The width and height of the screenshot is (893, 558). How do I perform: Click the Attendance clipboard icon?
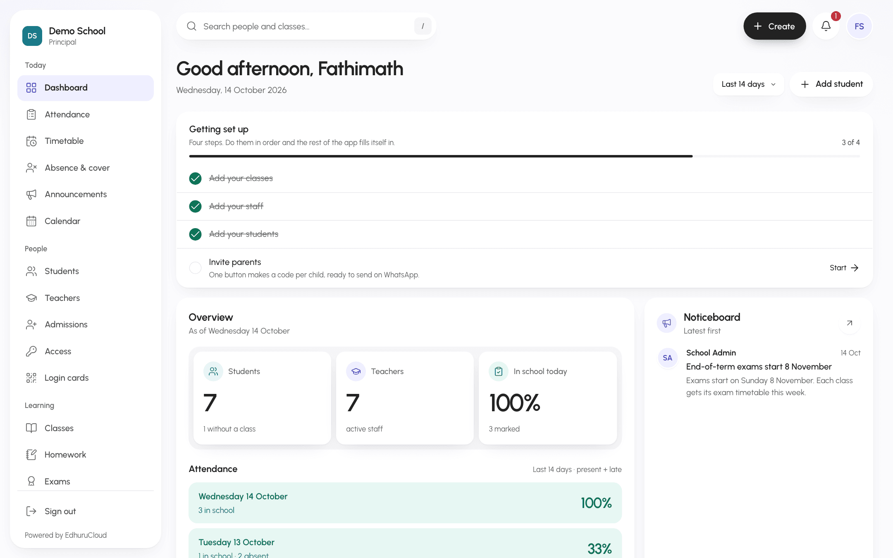pos(31,114)
